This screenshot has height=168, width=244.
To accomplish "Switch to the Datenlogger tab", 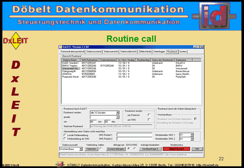I will coord(159,52).
